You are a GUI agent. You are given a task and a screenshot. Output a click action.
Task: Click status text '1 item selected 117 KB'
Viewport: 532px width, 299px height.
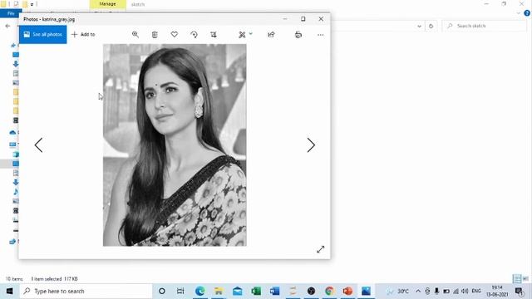click(55, 279)
